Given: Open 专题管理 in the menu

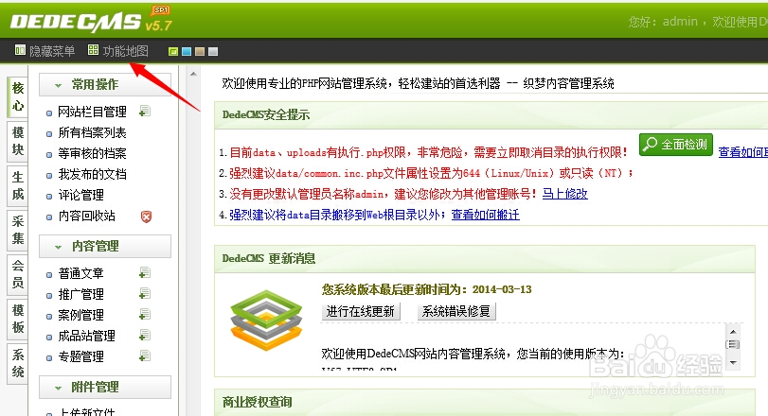Looking at the screenshot, I should [80, 356].
